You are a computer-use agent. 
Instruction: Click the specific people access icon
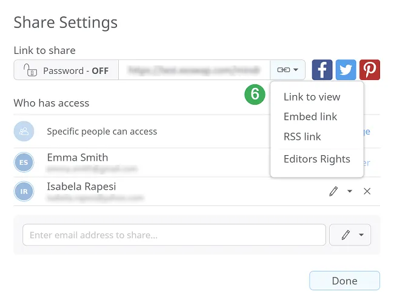(24, 132)
